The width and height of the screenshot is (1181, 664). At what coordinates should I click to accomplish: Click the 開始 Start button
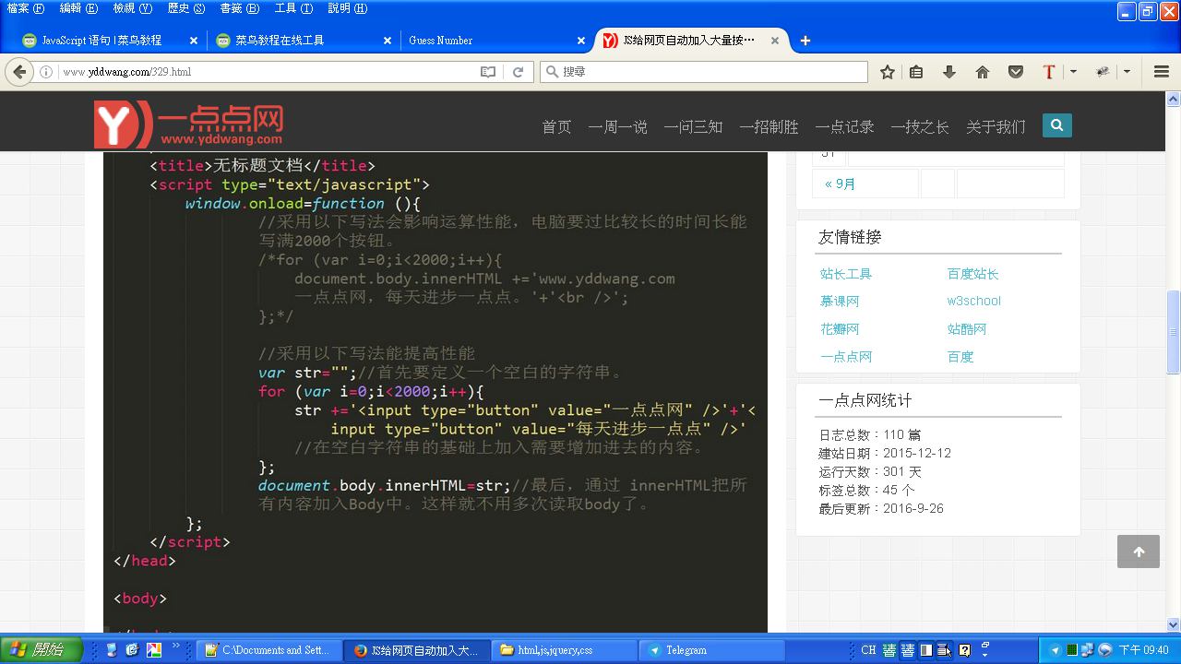[x=41, y=650]
